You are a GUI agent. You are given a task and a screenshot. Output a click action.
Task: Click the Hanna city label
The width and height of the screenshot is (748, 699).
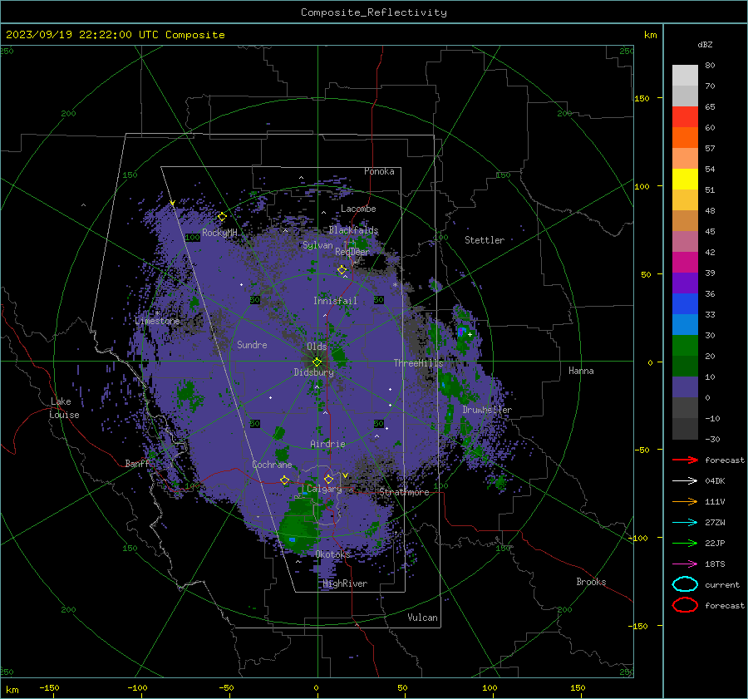tap(581, 371)
